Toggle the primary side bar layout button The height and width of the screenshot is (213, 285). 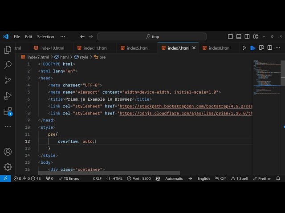(x=230, y=37)
